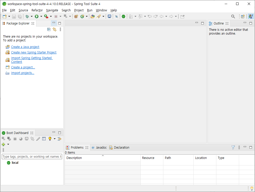Click the Next Annotation icon

coord(131,16)
